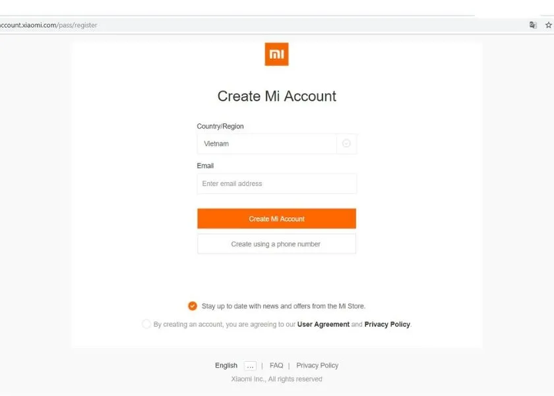Open the footer Privacy Policy link
This screenshot has width=554, height=396.
coord(317,365)
